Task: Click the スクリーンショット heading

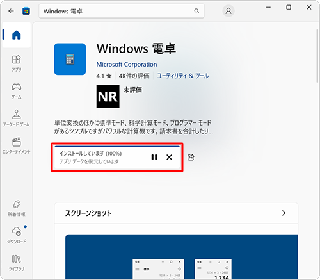Action: pos(88,213)
